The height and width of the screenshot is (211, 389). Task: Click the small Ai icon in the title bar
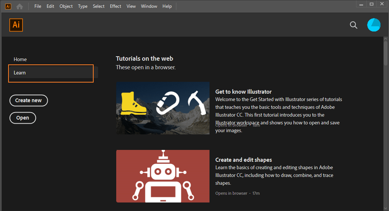point(8,6)
